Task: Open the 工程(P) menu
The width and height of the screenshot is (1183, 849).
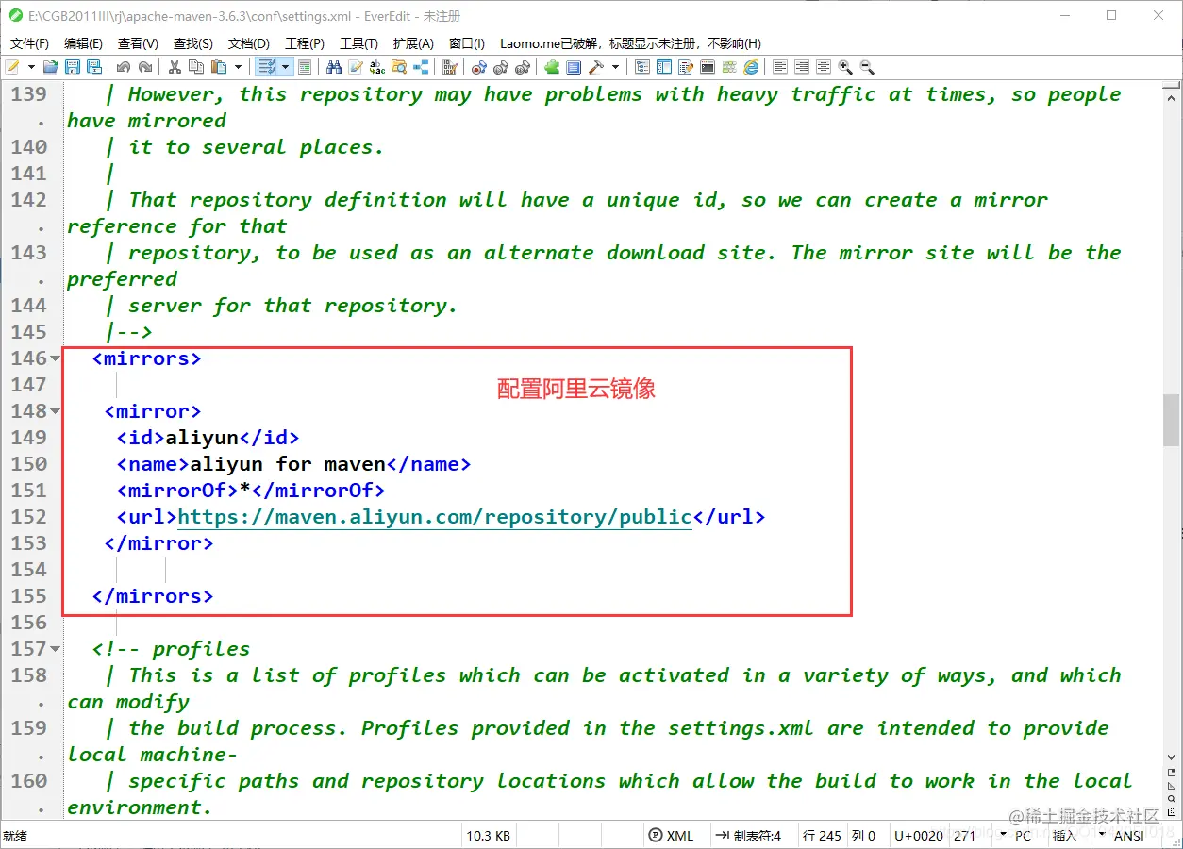Action: [305, 43]
